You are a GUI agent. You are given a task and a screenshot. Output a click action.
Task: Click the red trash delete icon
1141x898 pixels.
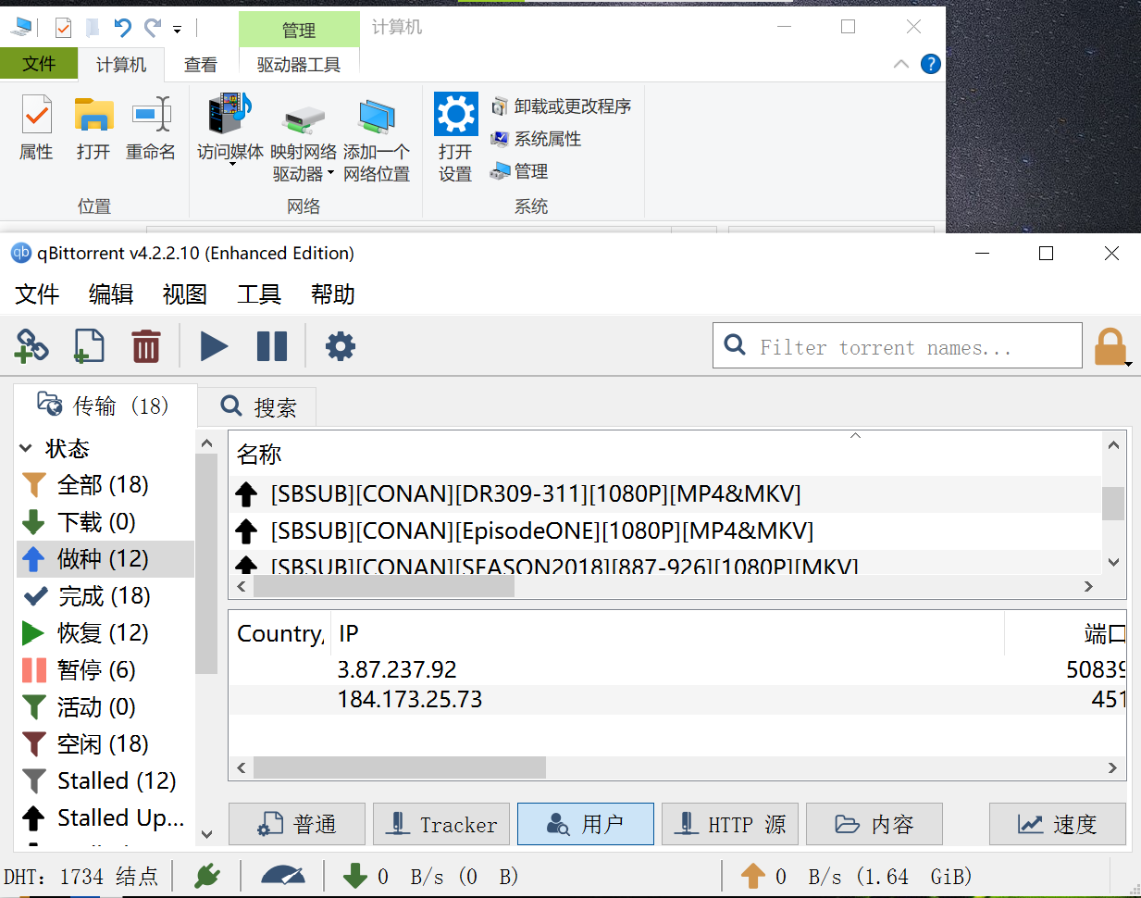pyautogui.click(x=146, y=347)
